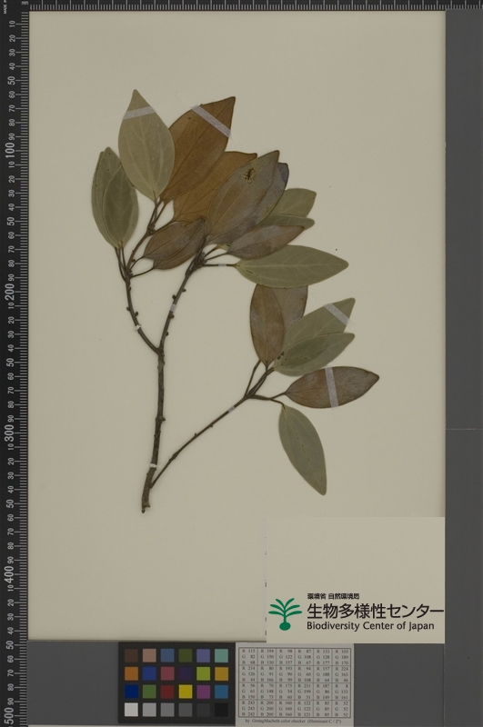
Task: Click the GretagMacbeth color checker caption
Action: (x=293, y=723)
